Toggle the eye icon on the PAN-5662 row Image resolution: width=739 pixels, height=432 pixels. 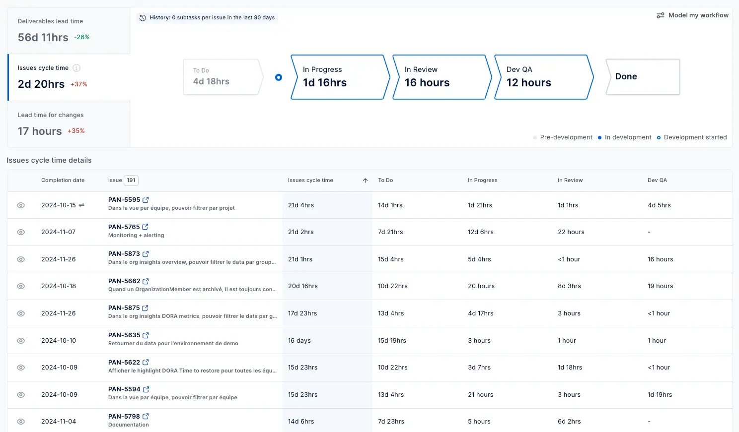tap(20, 286)
